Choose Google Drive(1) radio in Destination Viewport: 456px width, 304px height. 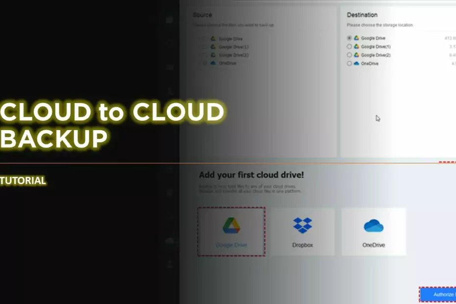click(349, 47)
